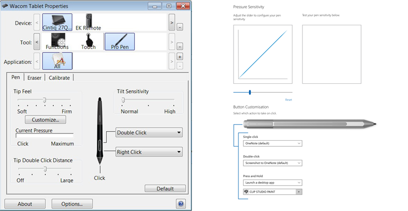Viewport: 408px width, 211px height.
Task: Open the Right Click button dropdown
Action: [x=149, y=152]
